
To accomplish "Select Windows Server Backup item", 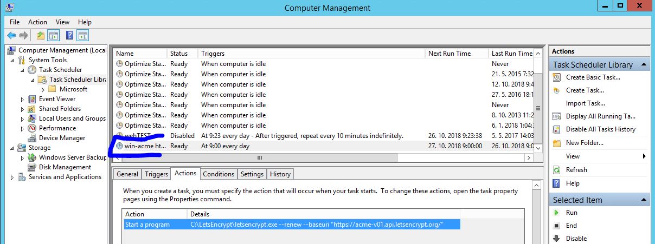I will 73,157.
